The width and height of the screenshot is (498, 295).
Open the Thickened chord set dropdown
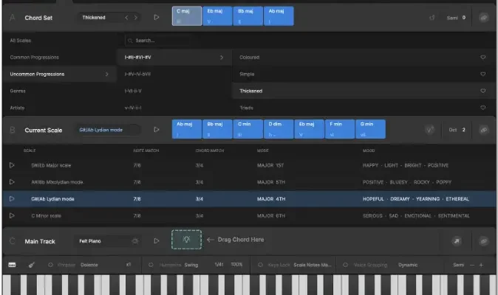click(109, 16)
